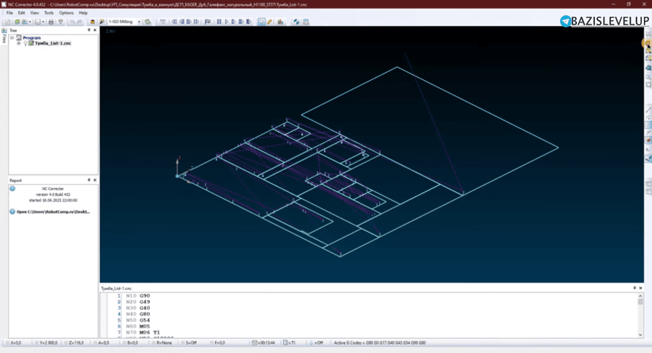Screen dimensions: 652x353
Task: Open the Edit menu
Action: (x=21, y=13)
